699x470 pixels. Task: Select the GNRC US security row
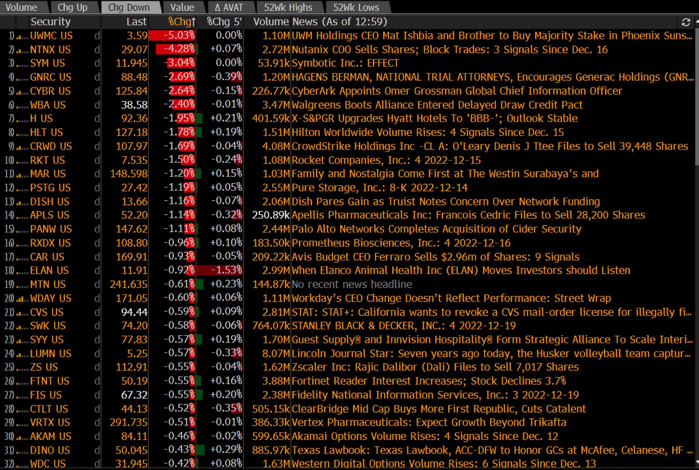50,77
